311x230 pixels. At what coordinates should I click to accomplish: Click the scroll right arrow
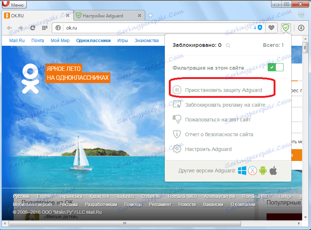coord(299,224)
